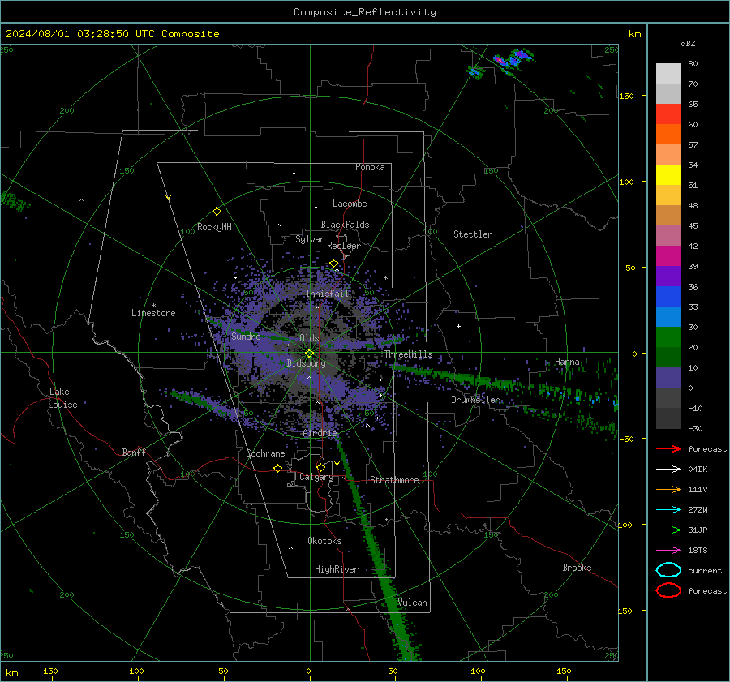This screenshot has width=730, height=682.
Task: Click the bright red legend color swatch
Action: (x=668, y=114)
